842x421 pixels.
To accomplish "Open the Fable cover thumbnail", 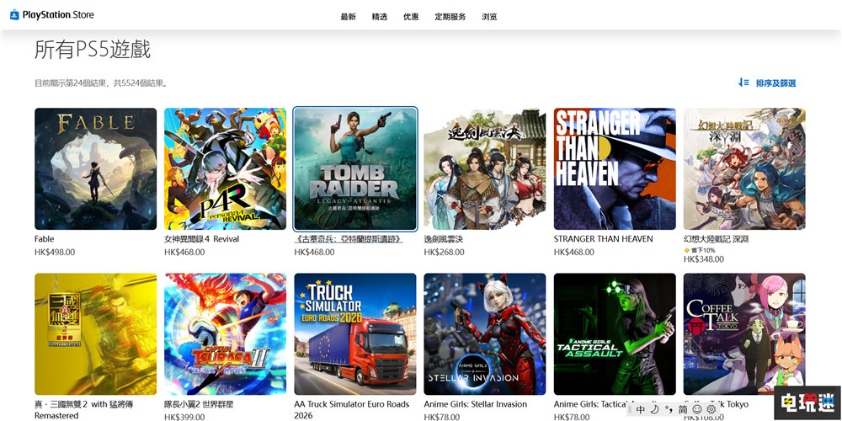I will 96,168.
